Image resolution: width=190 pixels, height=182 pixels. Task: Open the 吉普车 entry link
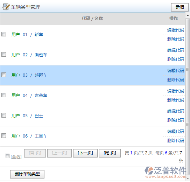click(x=41, y=95)
